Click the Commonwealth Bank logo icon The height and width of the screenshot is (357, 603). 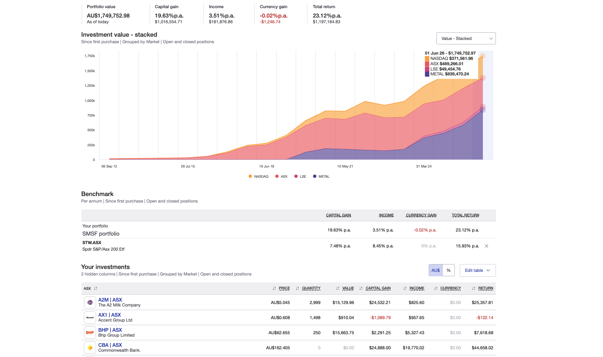[90, 348]
